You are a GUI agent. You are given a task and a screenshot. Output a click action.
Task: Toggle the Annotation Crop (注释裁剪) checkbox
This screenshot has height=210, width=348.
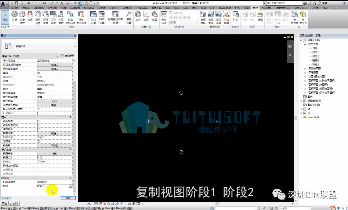coord(39,129)
